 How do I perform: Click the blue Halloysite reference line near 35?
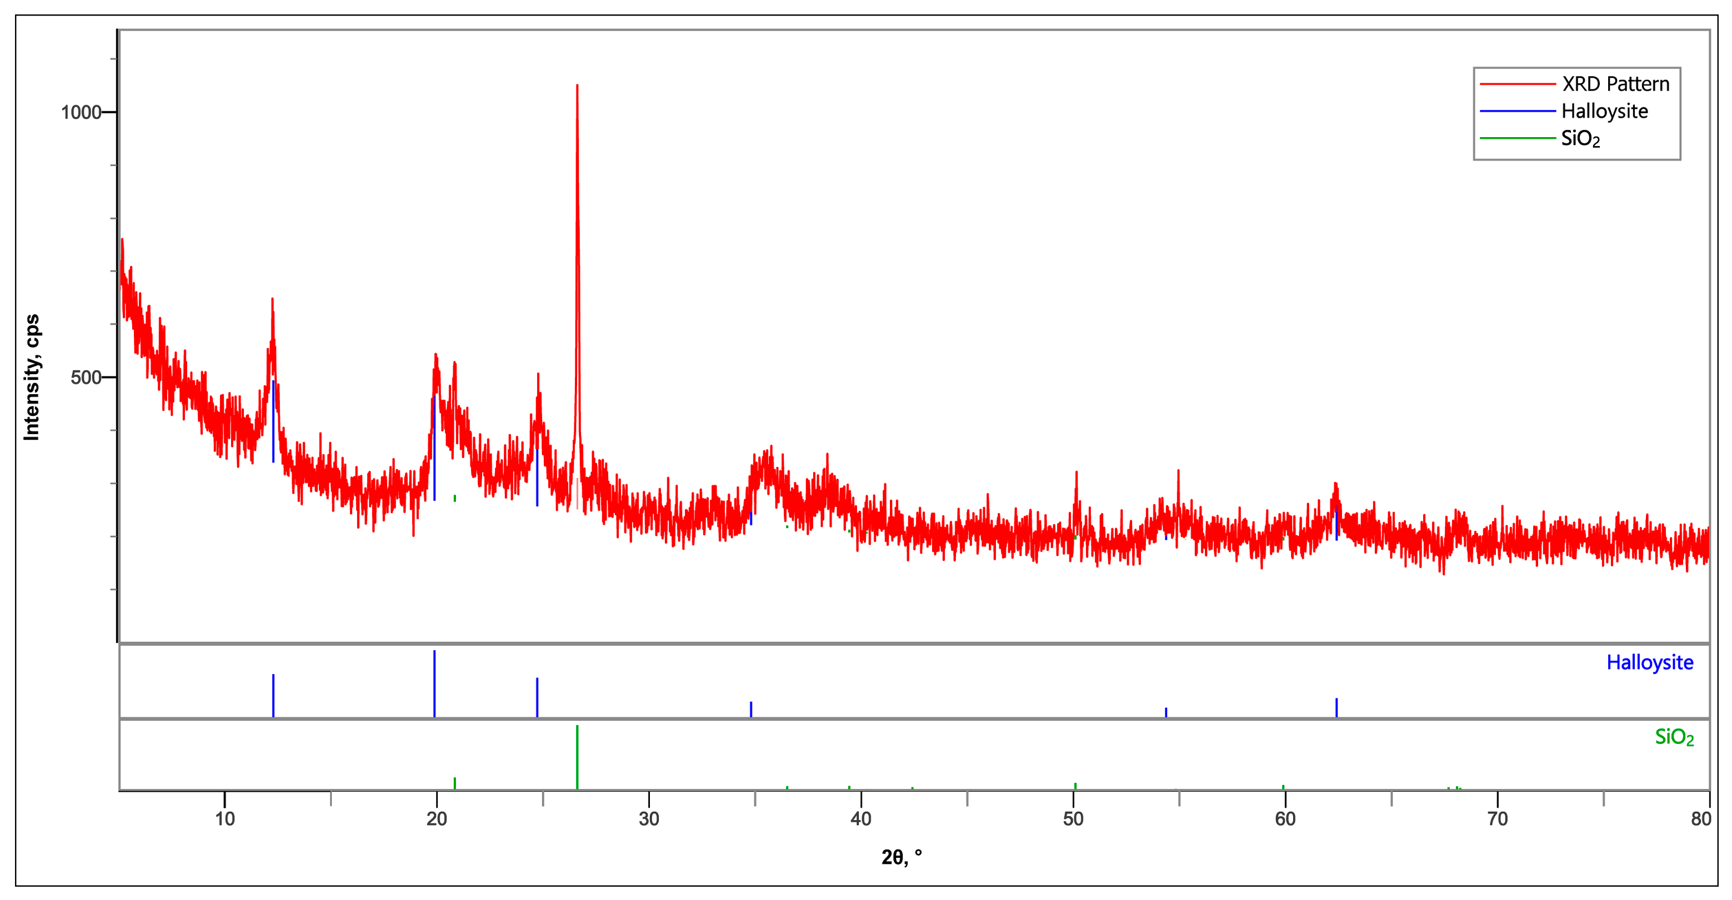751,710
